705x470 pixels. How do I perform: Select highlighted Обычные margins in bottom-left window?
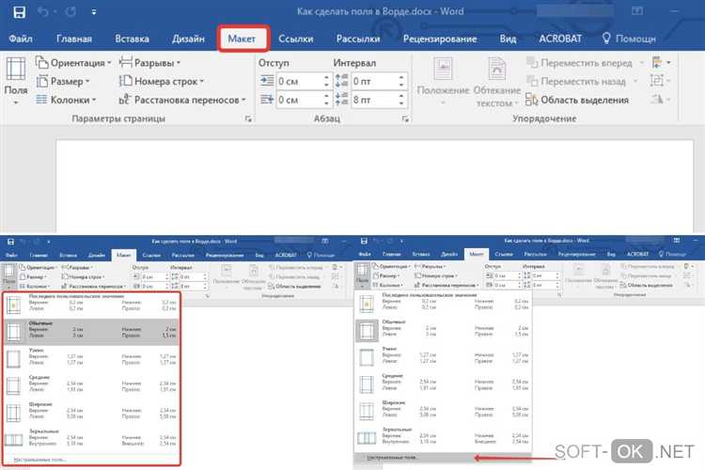(91, 332)
